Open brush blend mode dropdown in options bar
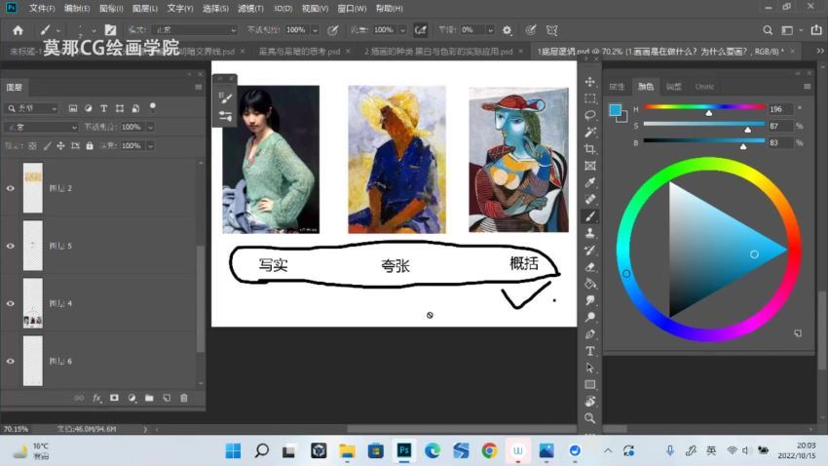 click(x=194, y=30)
